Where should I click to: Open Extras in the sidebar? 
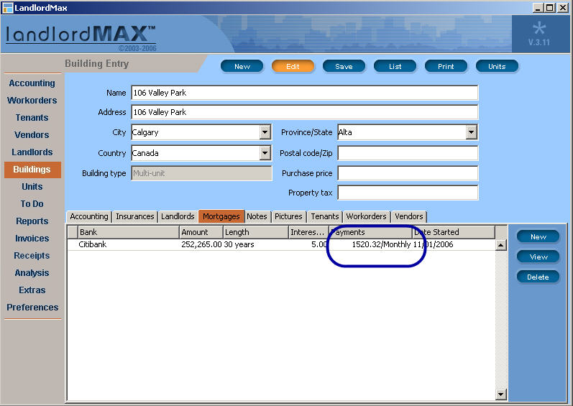coord(32,290)
